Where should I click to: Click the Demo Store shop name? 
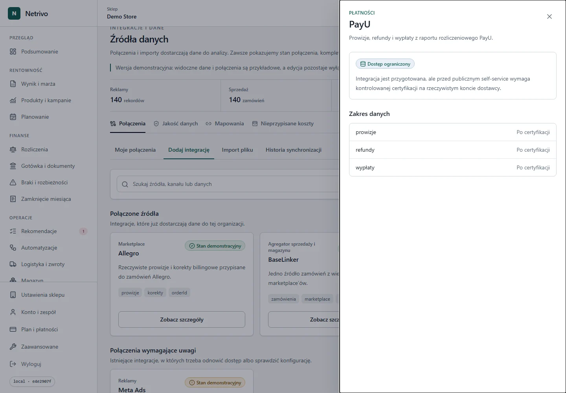122,17
